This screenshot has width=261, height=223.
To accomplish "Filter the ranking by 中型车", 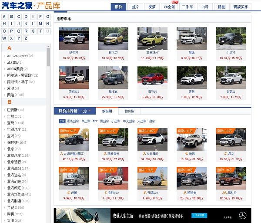I will [x=86, y=122].
